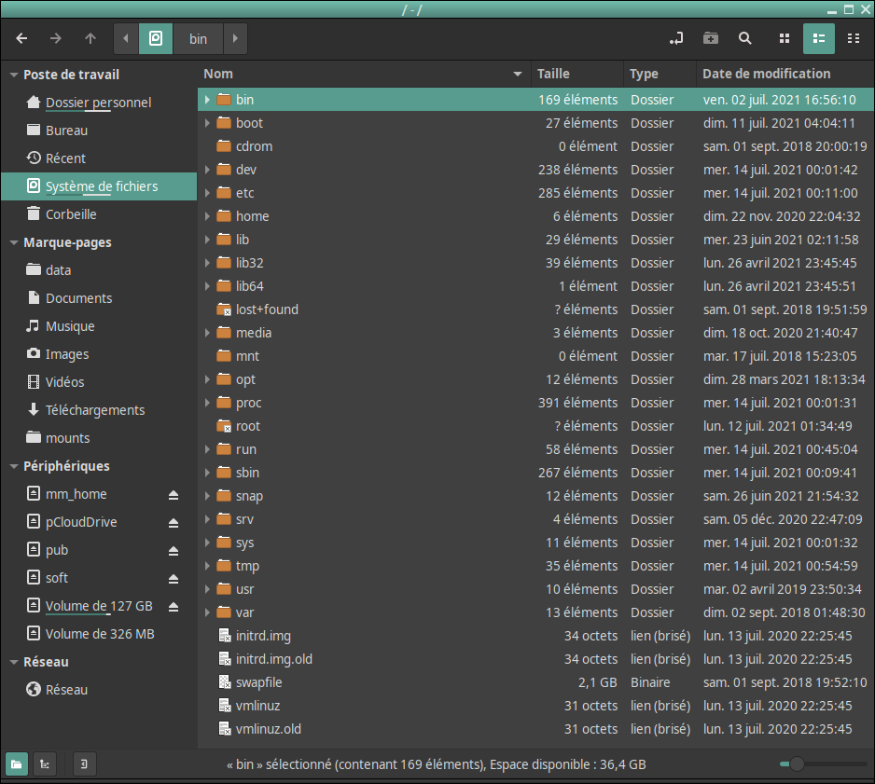Toggle the location entry path field
This screenshot has width=875, height=784.
[675, 38]
